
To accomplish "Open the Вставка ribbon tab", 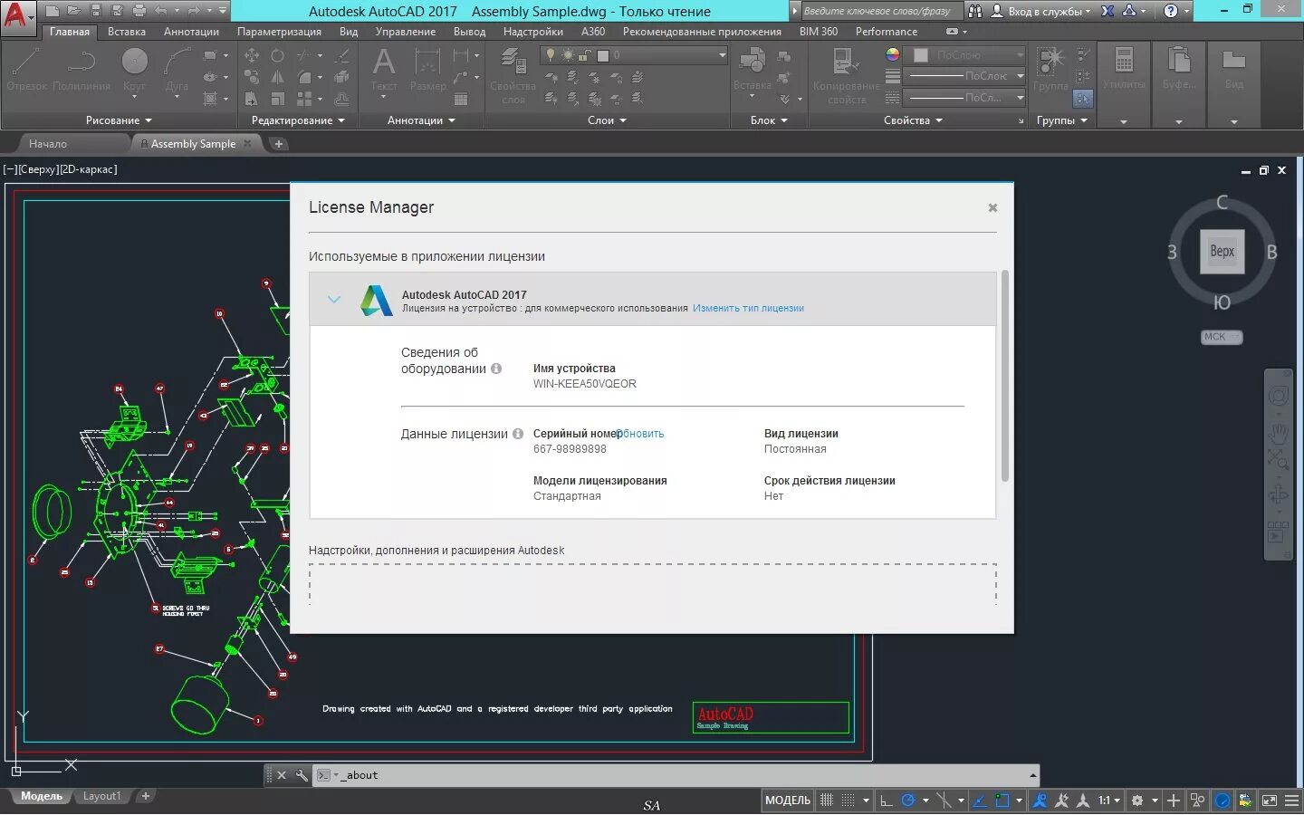I will click(x=127, y=32).
